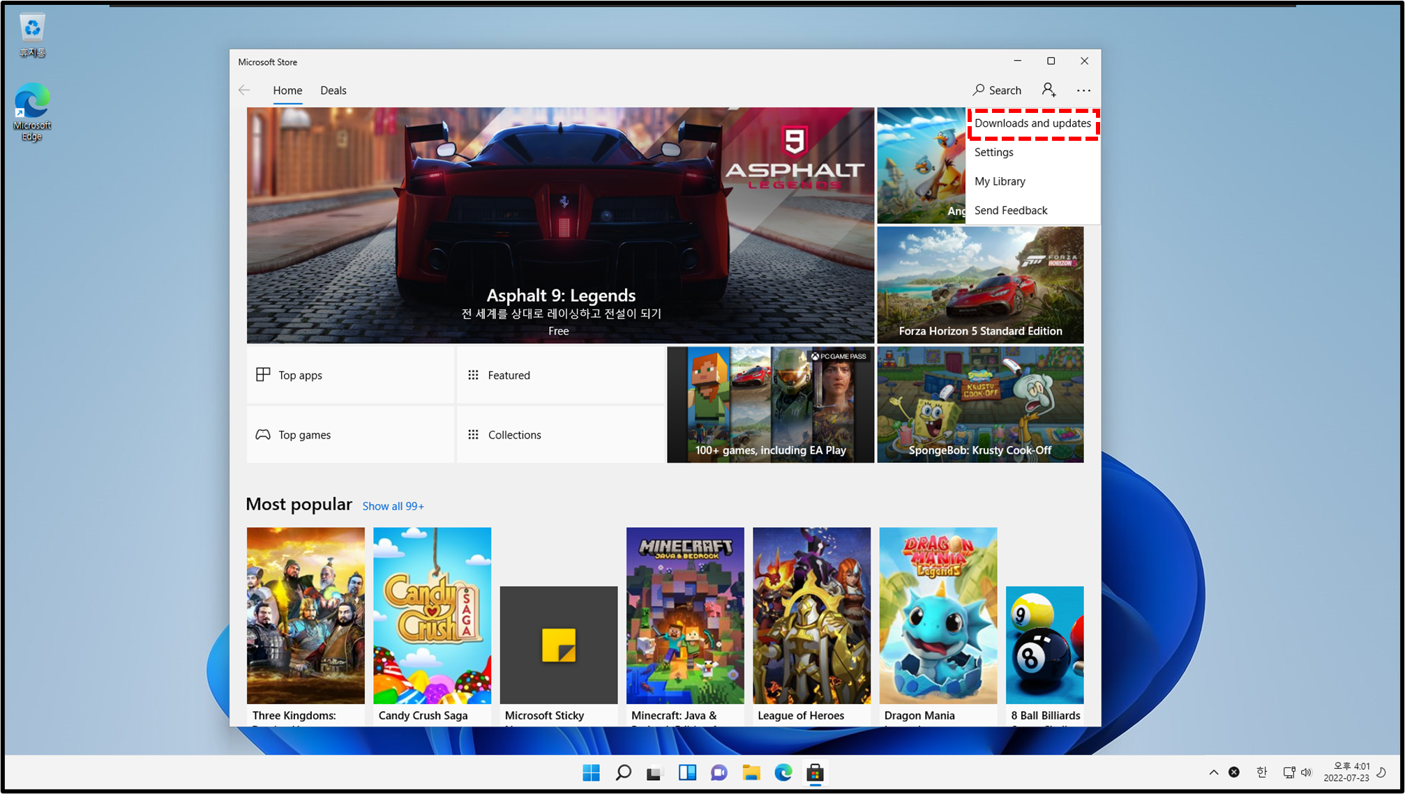Open the three-dot See more menu
The height and width of the screenshot is (794, 1405).
pos(1083,90)
